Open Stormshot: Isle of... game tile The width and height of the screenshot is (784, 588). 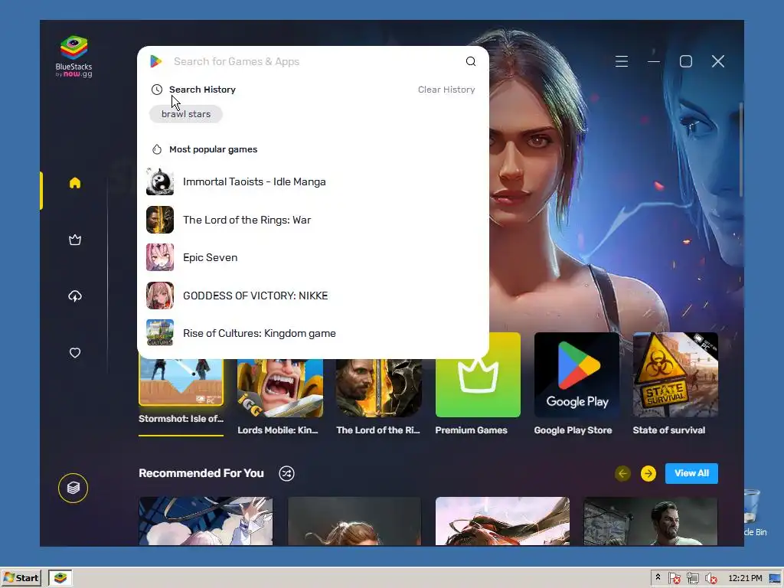tap(181, 391)
